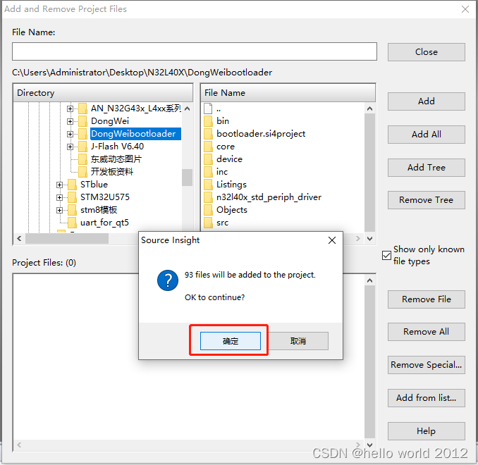Expand the AN_N32G43x_L4xx tree node
Image resolution: width=478 pixels, height=465 pixels.
70,108
